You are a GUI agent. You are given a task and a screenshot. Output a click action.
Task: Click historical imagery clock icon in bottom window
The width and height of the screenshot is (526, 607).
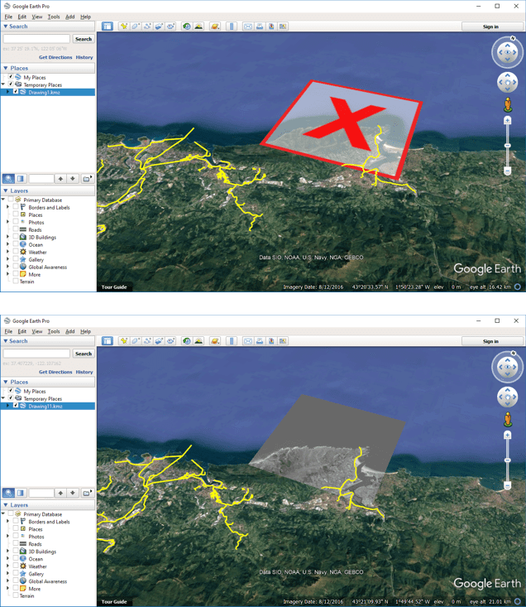coord(187,341)
